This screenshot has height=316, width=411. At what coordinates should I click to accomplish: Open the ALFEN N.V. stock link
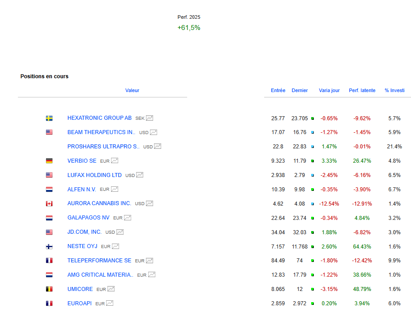[x=82, y=190]
